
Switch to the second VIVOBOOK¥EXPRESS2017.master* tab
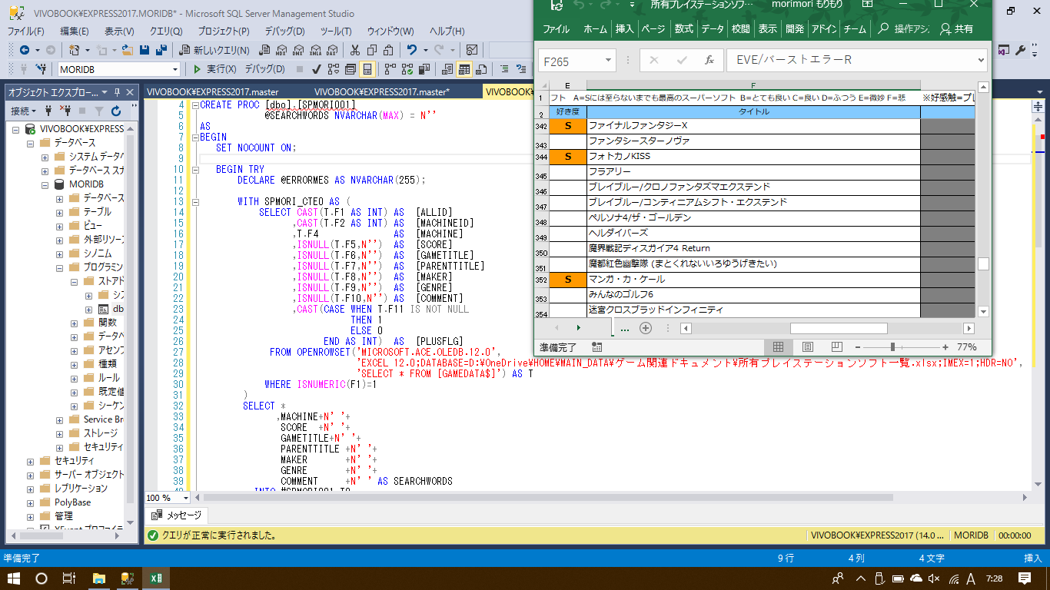click(x=382, y=91)
